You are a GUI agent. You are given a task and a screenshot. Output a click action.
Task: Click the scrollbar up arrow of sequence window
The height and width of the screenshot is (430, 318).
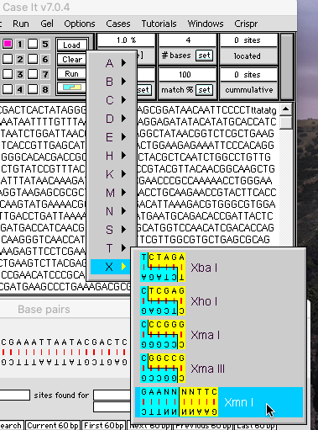[x=286, y=109]
